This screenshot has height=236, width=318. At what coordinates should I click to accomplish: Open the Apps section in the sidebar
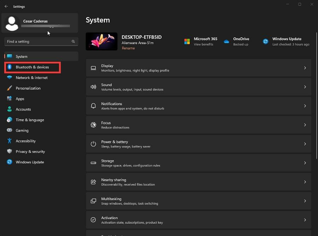pos(20,99)
